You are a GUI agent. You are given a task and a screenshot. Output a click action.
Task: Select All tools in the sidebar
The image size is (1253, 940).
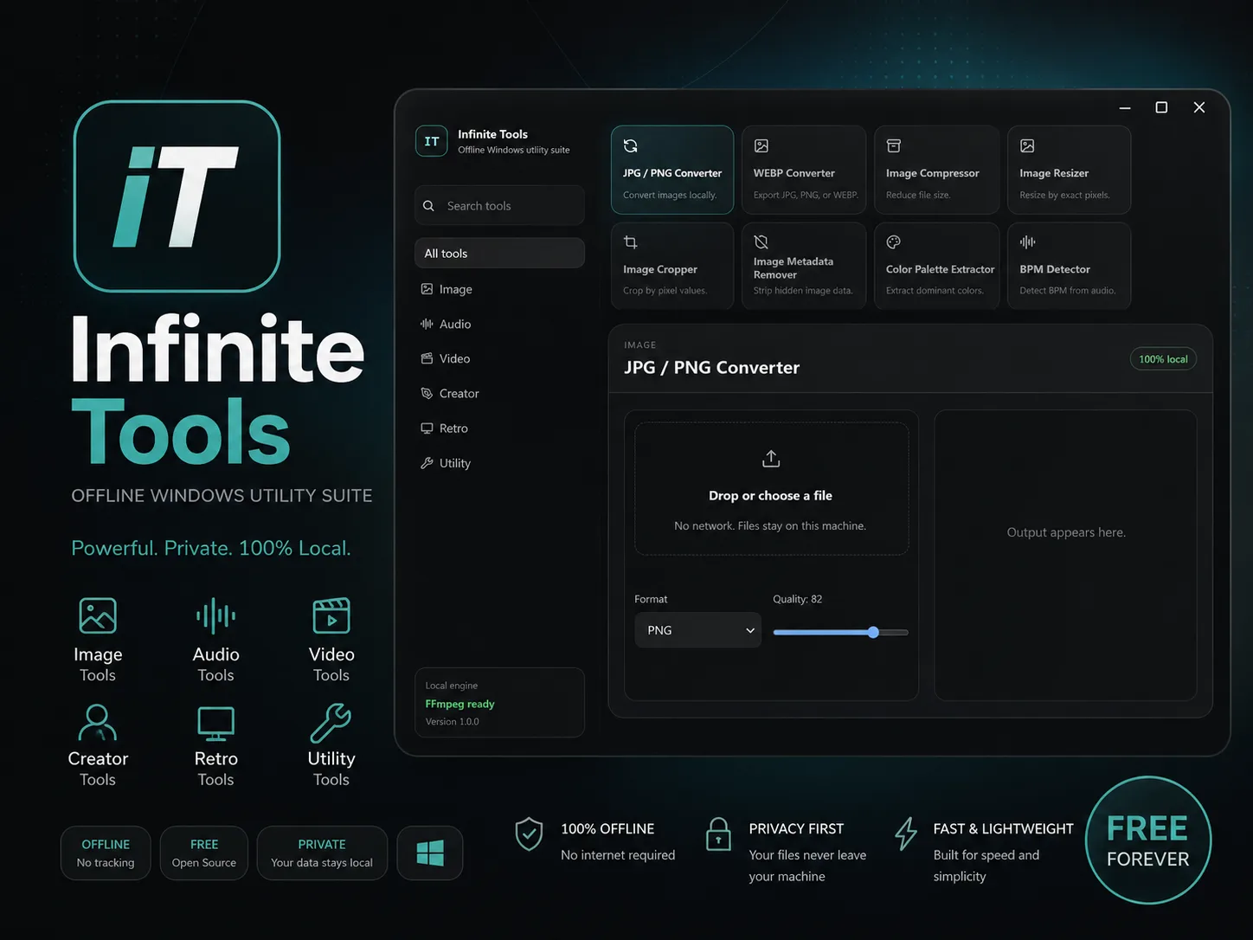(499, 253)
